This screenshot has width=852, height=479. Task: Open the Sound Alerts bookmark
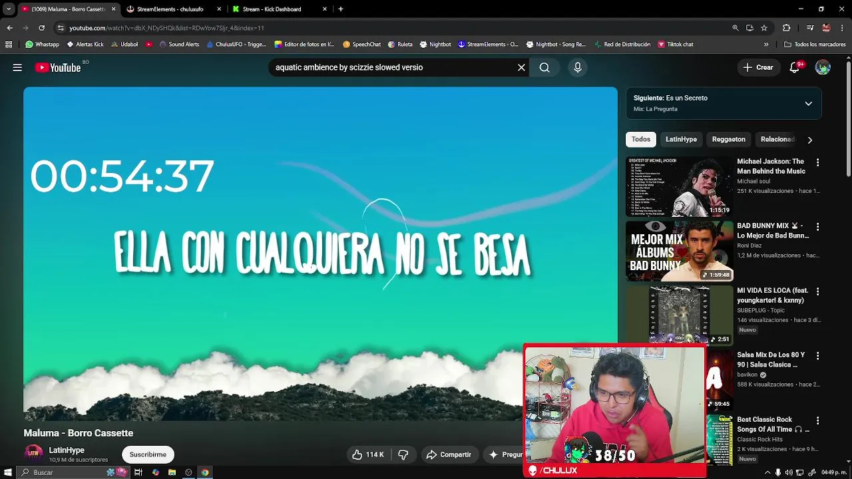pos(179,45)
